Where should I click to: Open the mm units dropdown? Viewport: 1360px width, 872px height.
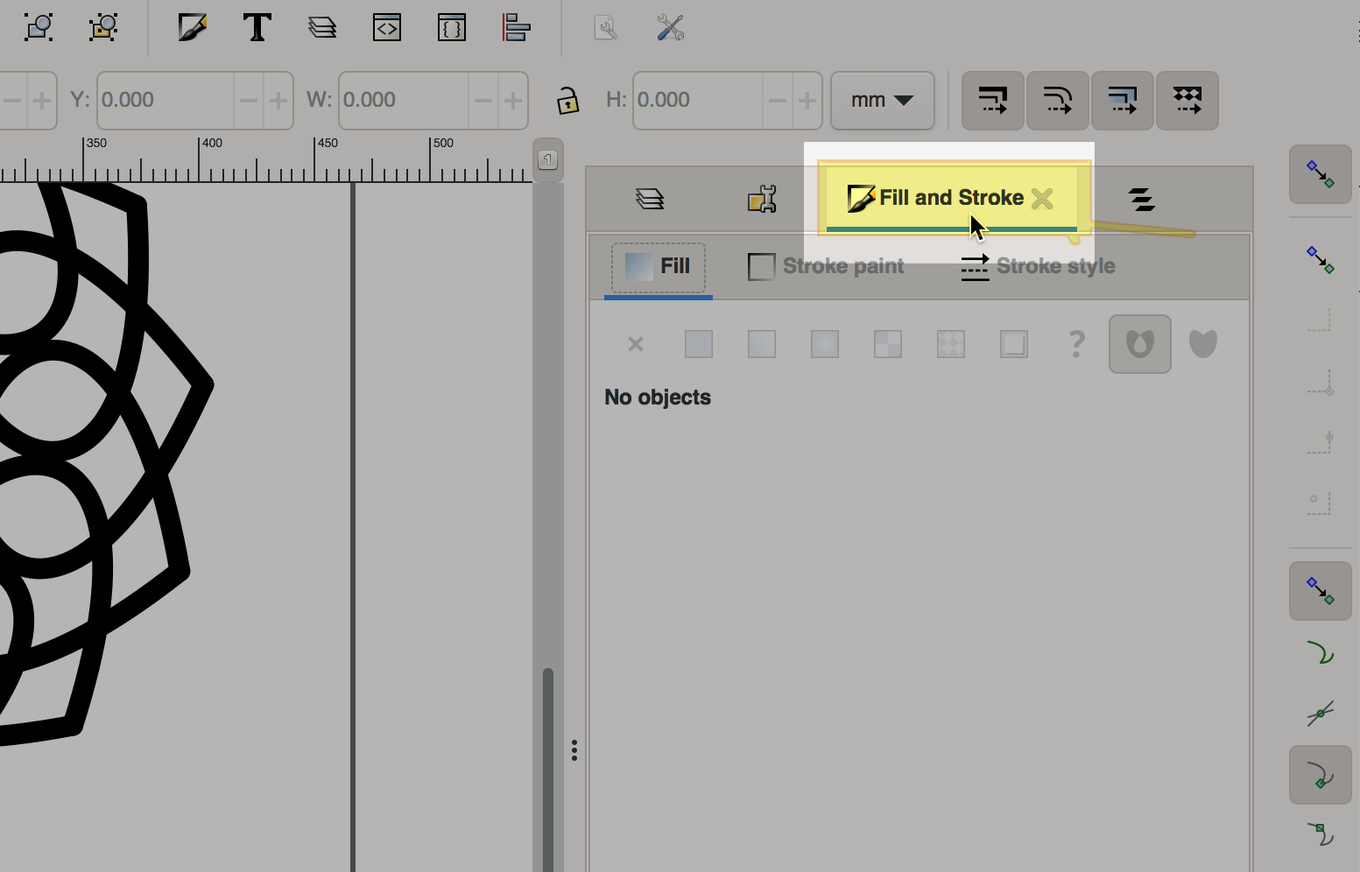click(x=882, y=101)
